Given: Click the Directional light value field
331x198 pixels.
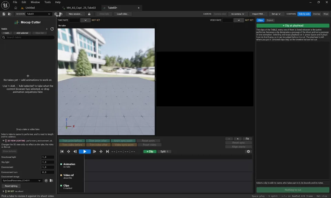Looking at the screenshot, I should click(48, 157).
